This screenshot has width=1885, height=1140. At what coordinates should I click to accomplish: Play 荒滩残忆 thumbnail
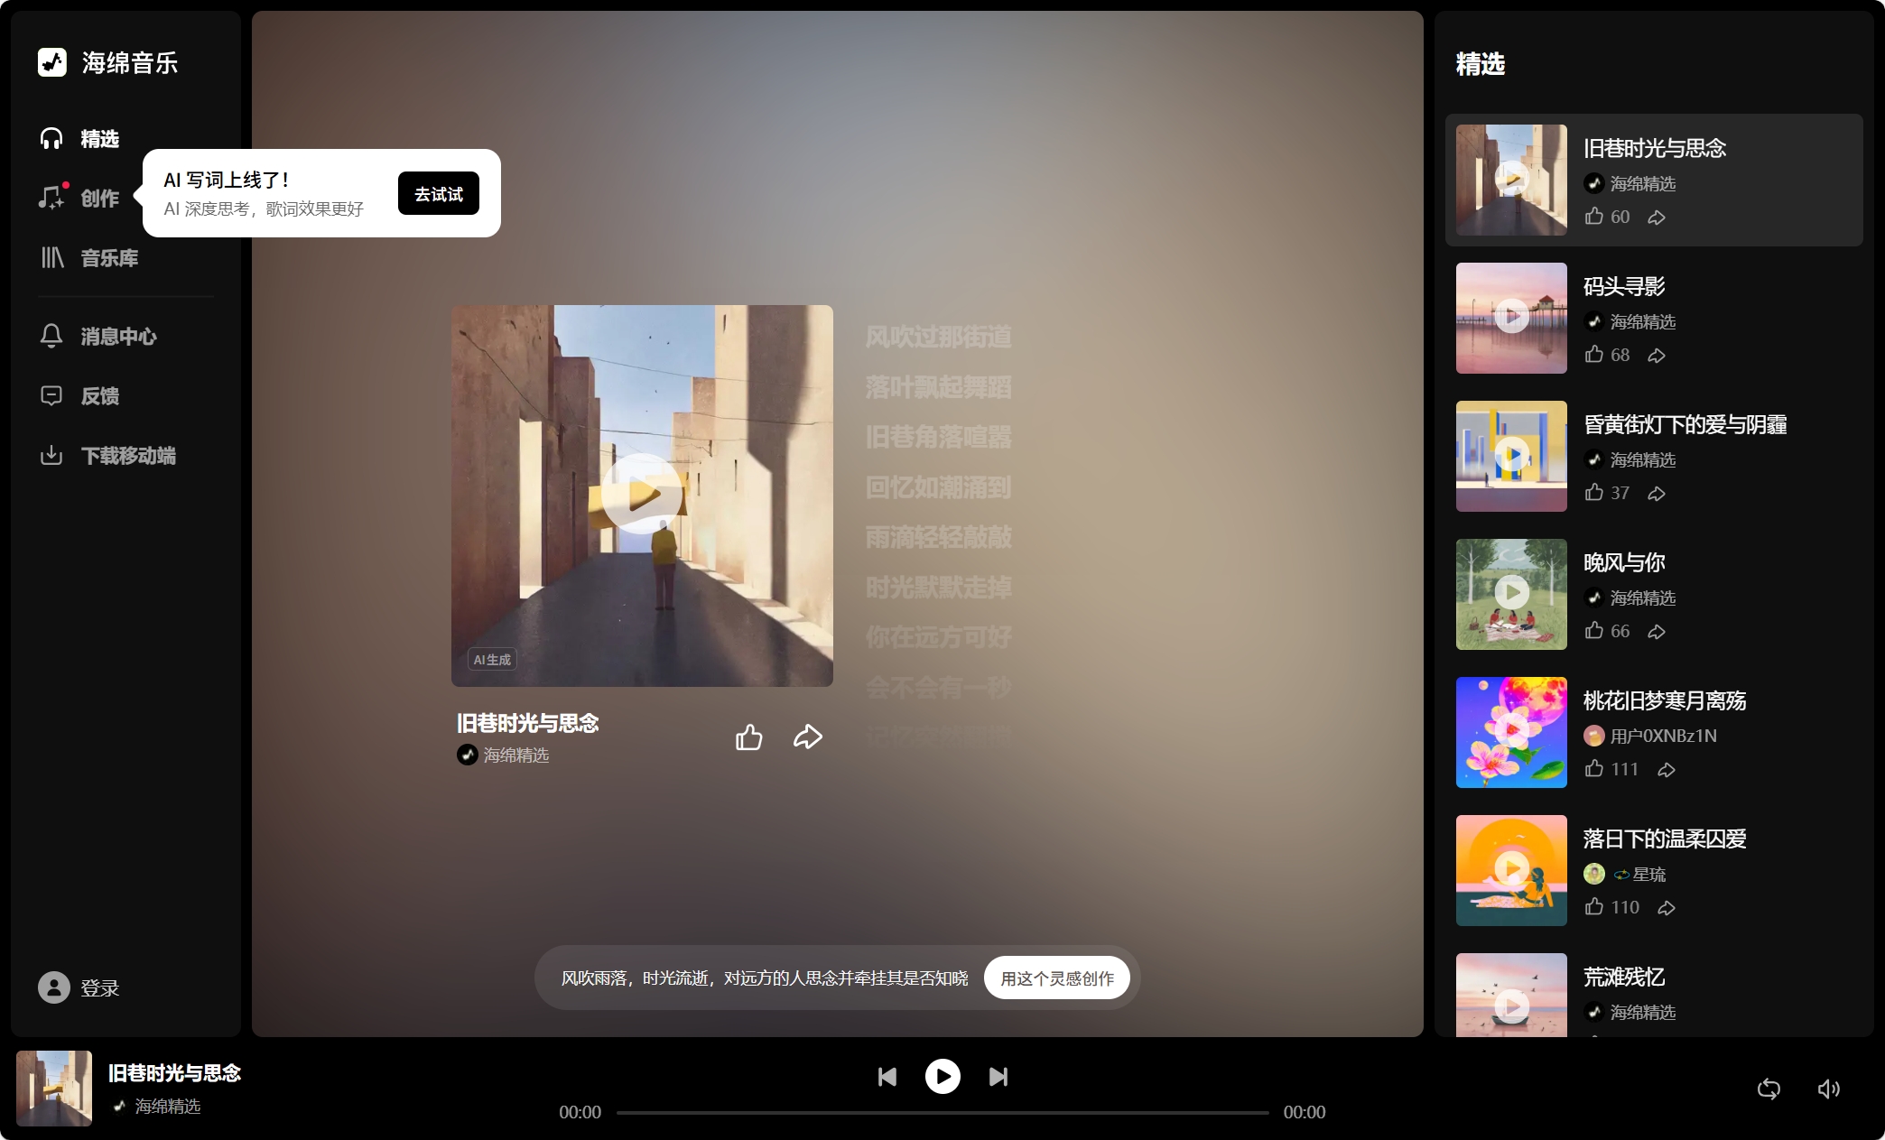[1511, 996]
